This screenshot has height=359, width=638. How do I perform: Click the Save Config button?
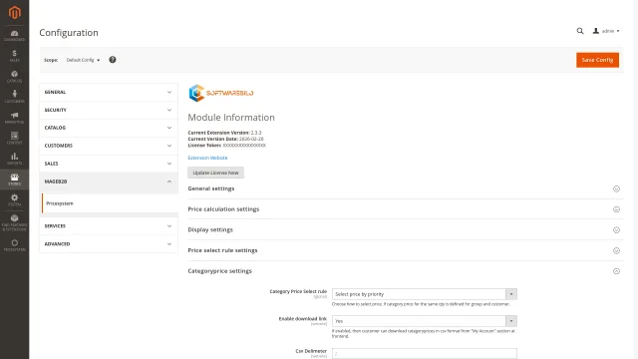597,60
